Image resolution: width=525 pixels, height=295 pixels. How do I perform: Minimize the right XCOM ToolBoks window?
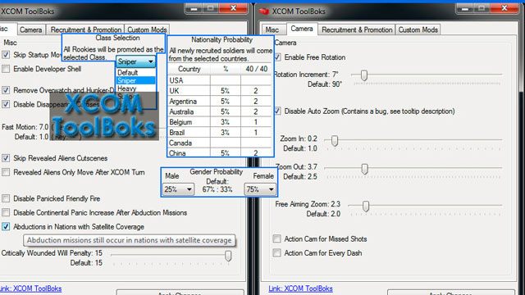pos(465,8)
